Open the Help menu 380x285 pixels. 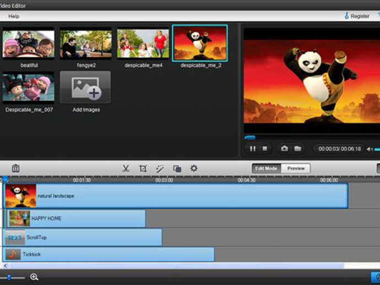(x=14, y=16)
